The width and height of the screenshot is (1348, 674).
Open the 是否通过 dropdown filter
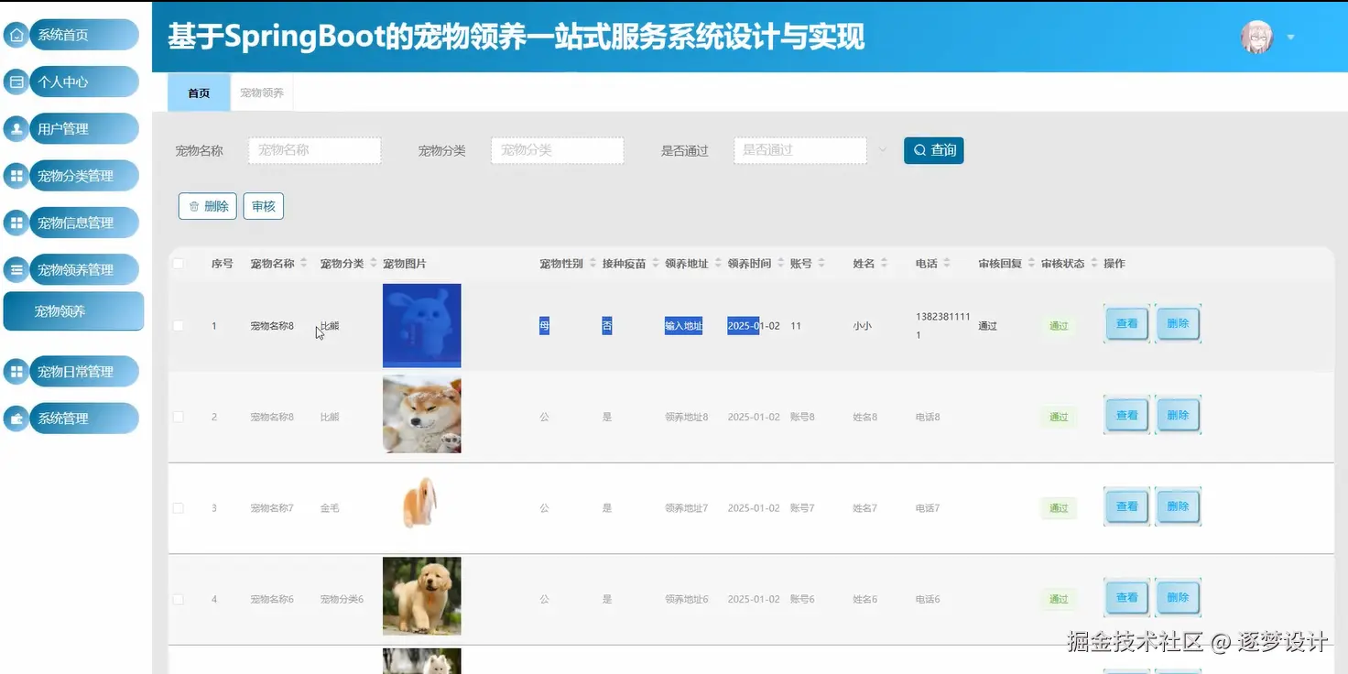coord(799,151)
